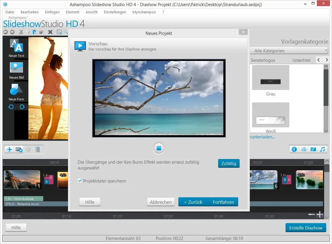Stop preview playback with the stop button

pyautogui.click(x=159, y=148)
